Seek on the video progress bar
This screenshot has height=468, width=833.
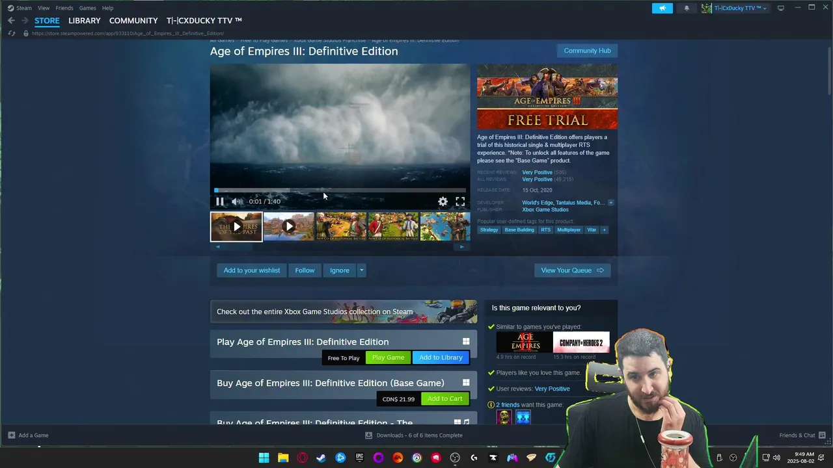pos(340,190)
